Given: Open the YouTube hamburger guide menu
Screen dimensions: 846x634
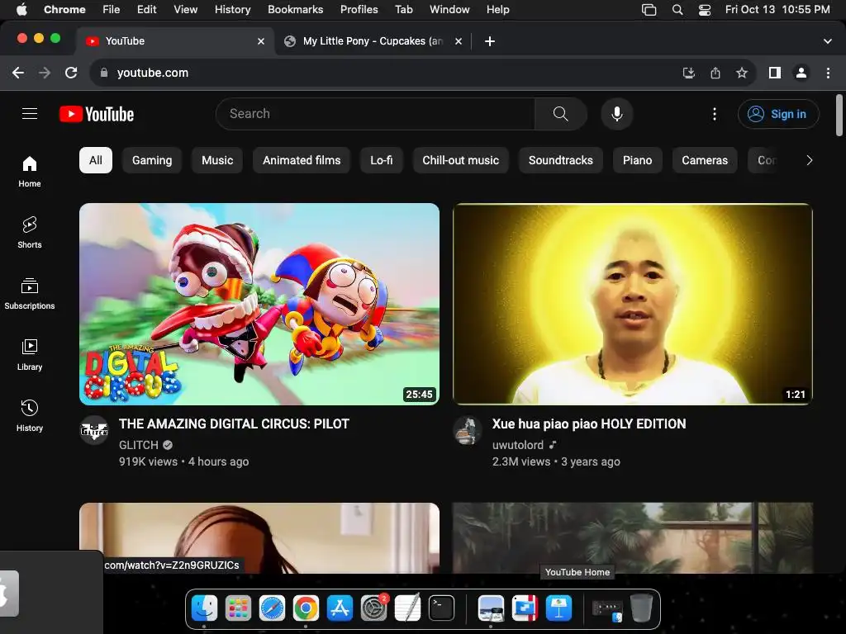Looking at the screenshot, I should (30, 114).
